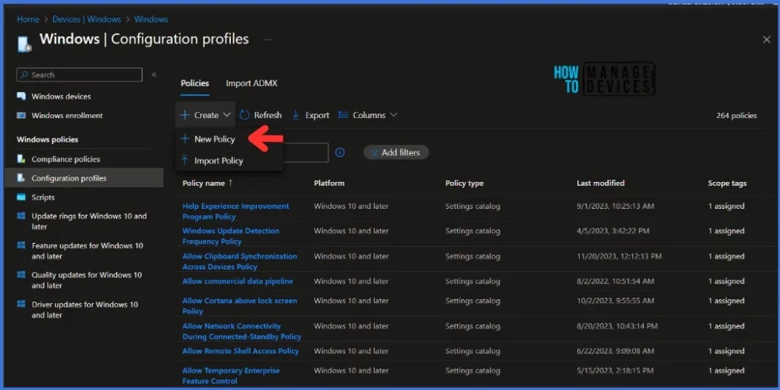Close the Configuration profiles blade
This screenshot has width=780, height=390.
point(766,40)
